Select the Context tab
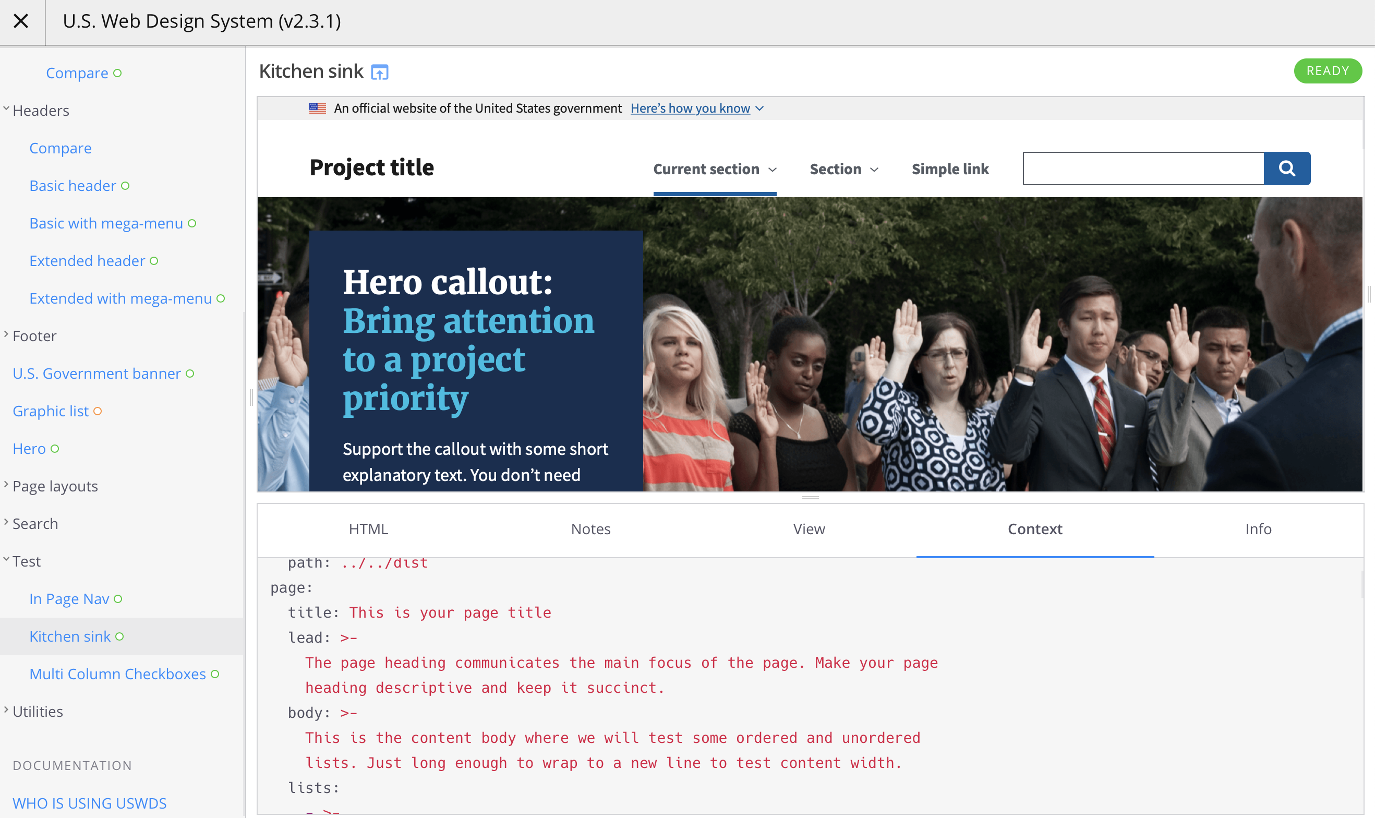This screenshot has height=818, width=1375. [1035, 529]
